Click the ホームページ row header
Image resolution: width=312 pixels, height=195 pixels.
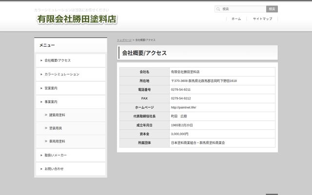tap(144, 107)
